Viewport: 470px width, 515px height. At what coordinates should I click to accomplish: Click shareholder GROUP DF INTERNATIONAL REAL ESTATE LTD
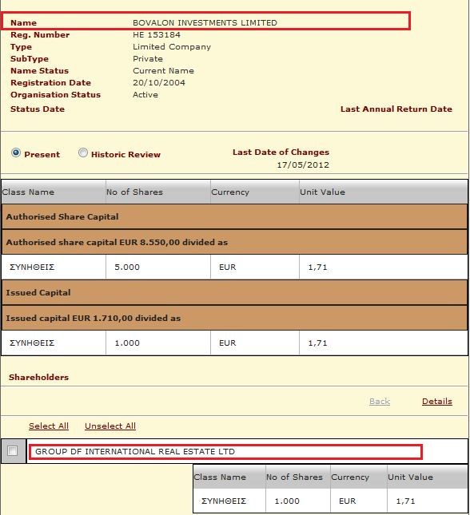135,452
